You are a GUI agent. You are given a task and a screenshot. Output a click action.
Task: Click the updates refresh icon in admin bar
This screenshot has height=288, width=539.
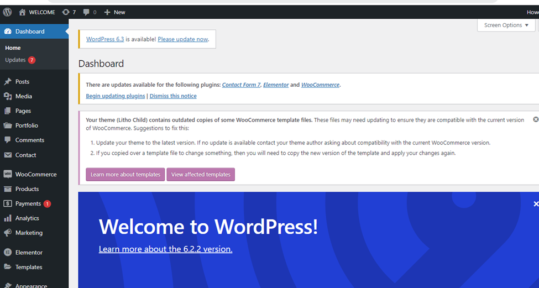pyautogui.click(x=66, y=12)
